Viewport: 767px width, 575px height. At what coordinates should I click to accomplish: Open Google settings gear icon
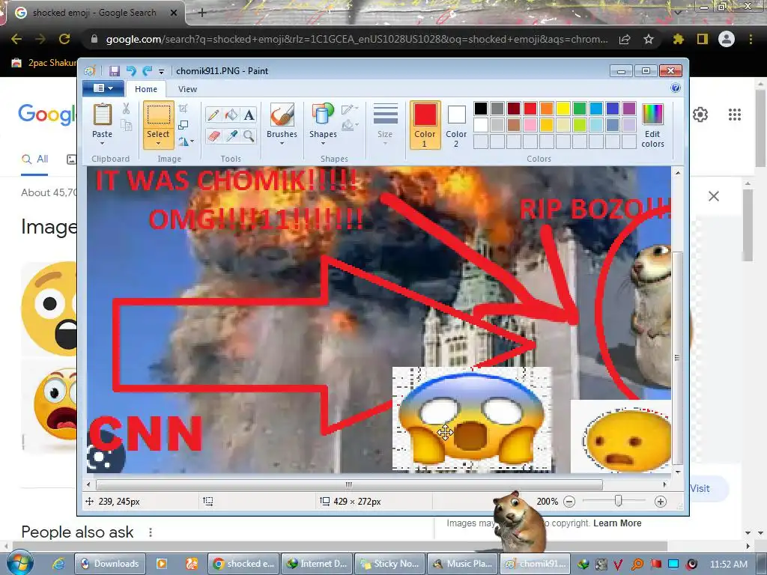tap(700, 115)
